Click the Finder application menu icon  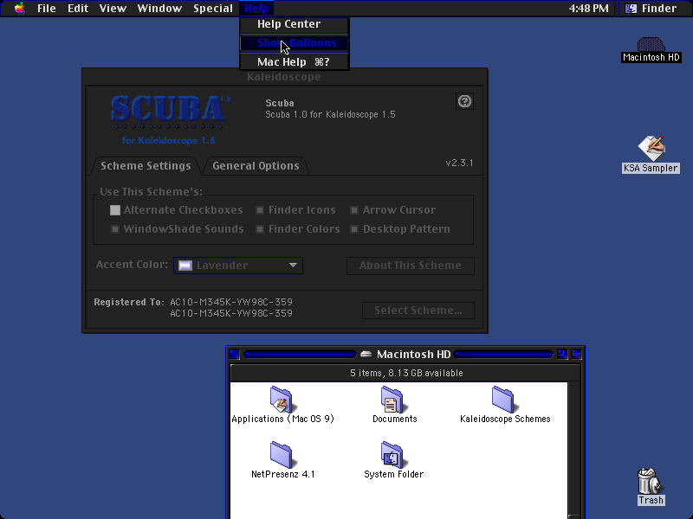point(631,9)
